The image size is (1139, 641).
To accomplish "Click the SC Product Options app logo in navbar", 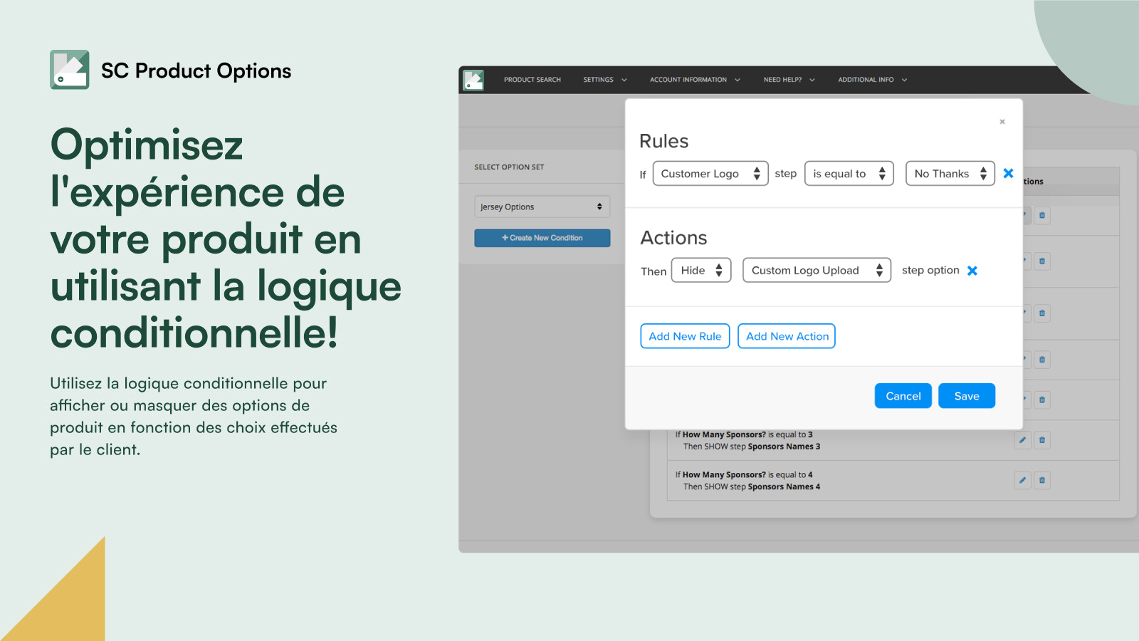I will tap(473, 80).
